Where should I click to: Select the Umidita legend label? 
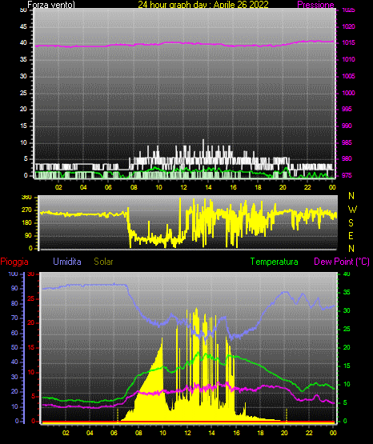click(67, 262)
